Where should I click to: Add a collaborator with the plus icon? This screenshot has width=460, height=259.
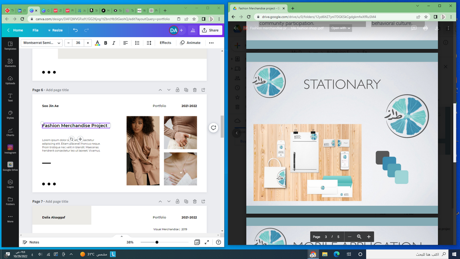pos(181,30)
